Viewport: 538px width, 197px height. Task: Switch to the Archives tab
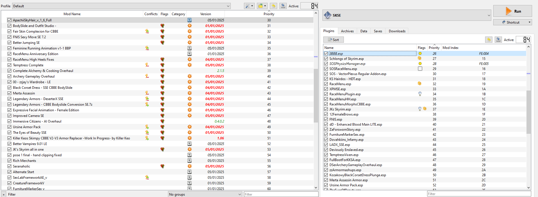(x=347, y=31)
